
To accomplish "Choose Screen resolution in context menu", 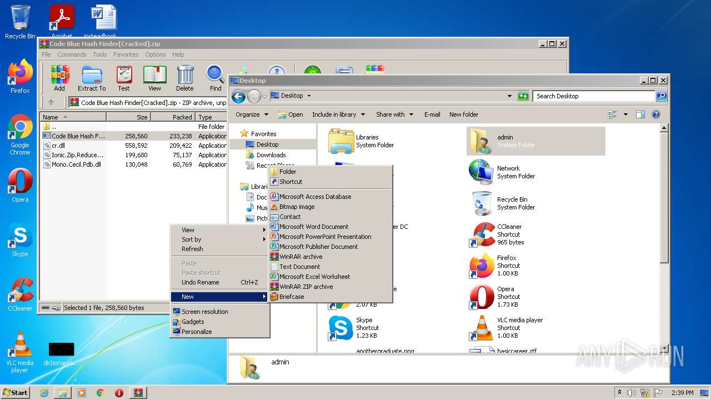I will tap(219, 312).
